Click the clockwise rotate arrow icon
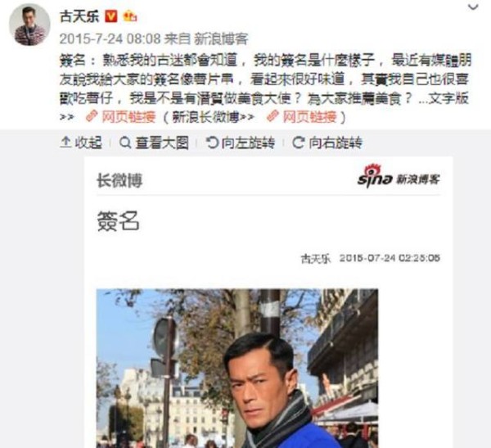 [299, 143]
